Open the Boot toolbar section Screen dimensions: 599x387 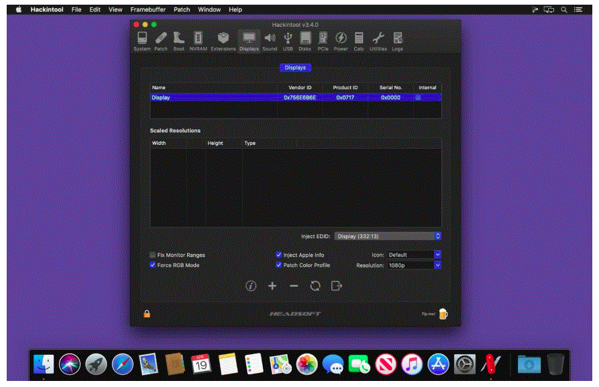(x=179, y=42)
